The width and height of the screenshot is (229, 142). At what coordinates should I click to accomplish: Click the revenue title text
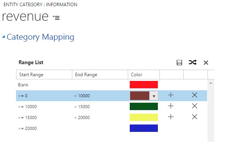(x=25, y=16)
